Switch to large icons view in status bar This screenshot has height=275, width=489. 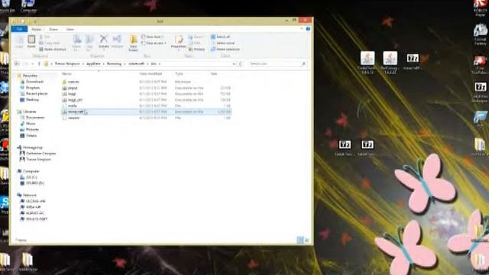point(306,240)
